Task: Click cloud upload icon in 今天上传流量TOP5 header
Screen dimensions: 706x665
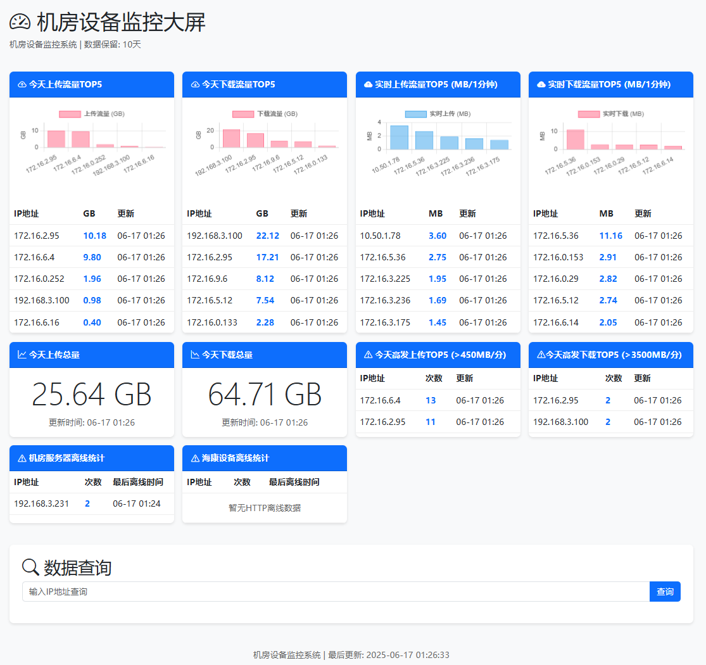Action: (22, 84)
